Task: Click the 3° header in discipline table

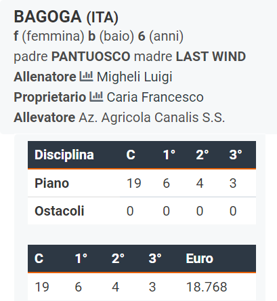Action: [236, 155]
